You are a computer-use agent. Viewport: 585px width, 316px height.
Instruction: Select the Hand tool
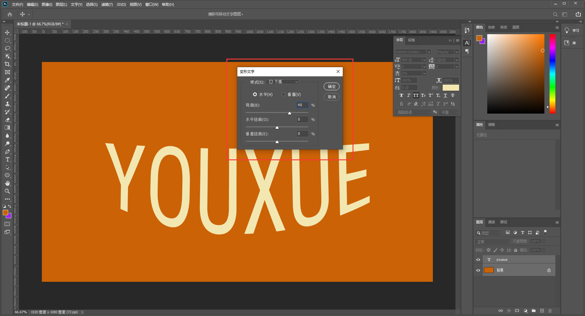(x=7, y=183)
